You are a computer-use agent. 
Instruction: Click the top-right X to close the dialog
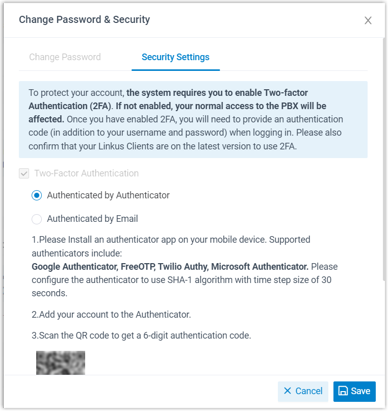368,20
